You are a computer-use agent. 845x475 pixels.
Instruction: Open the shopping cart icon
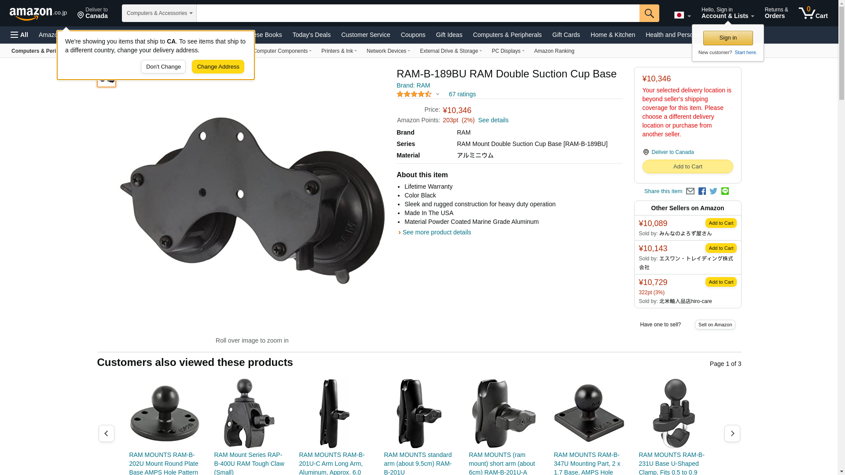813,13
